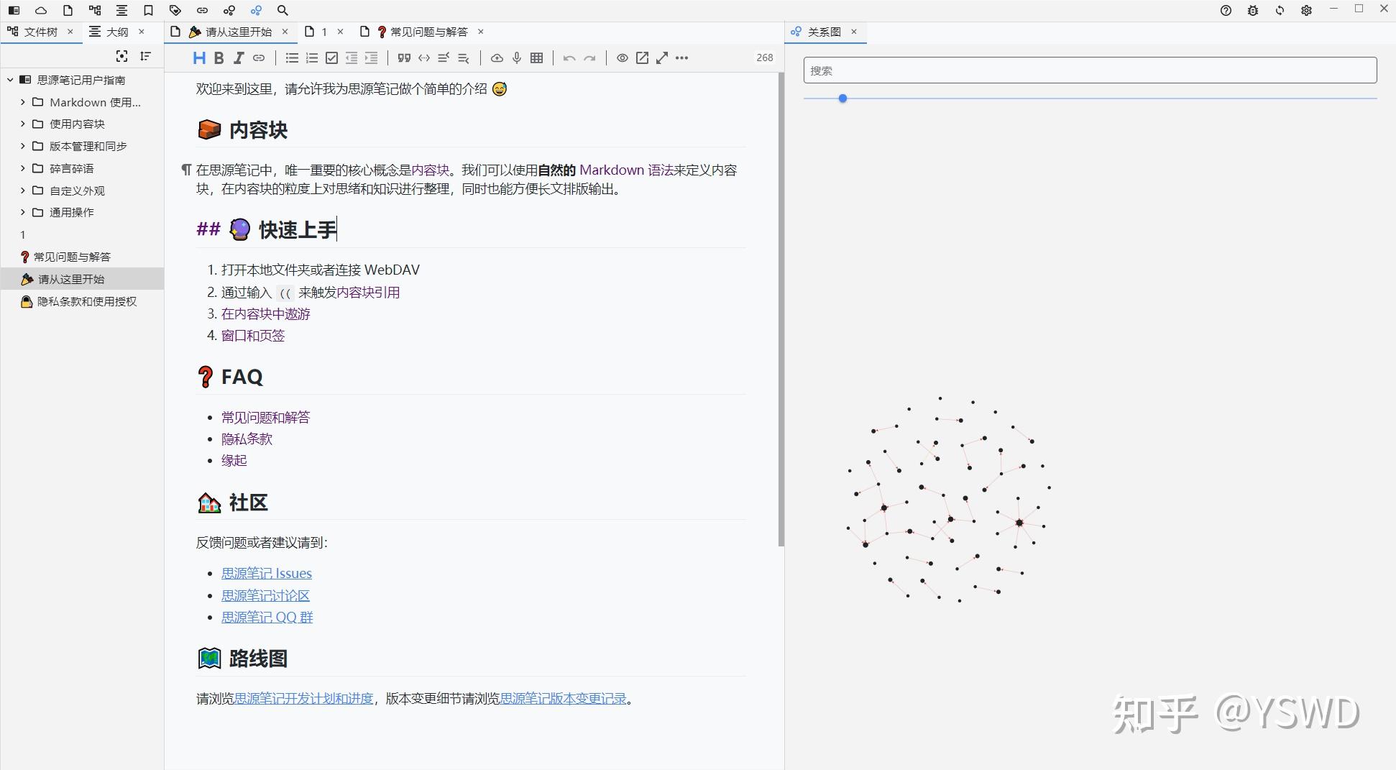The width and height of the screenshot is (1396, 770).
Task: Insert a table using the table toolbar icon
Action: (536, 58)
